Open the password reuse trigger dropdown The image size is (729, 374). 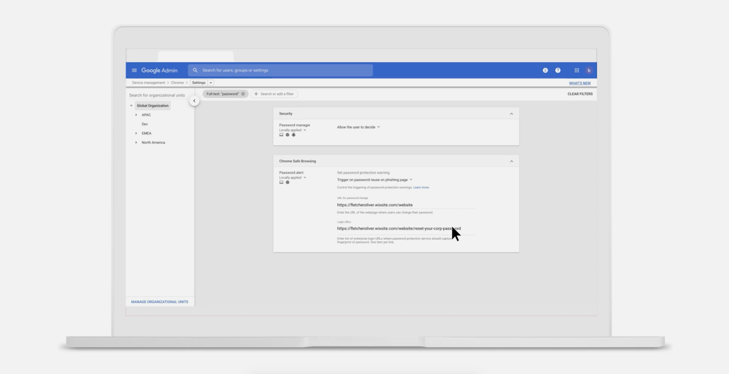pos(375,180)
